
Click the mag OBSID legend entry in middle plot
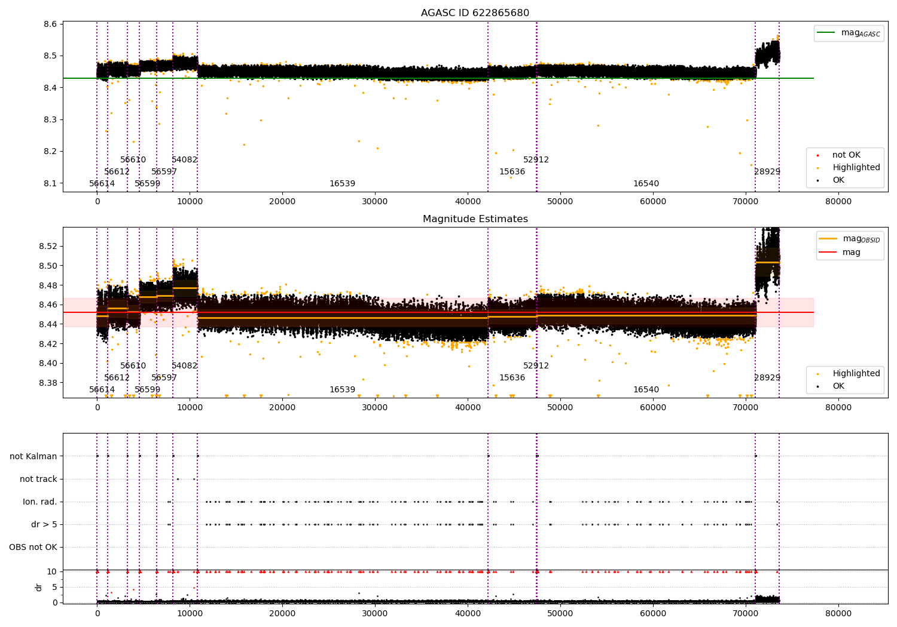tap(850, 239)
